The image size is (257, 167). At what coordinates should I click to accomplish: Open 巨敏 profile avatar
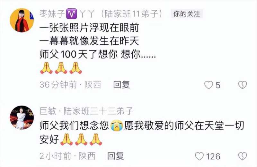pos(22,117)
